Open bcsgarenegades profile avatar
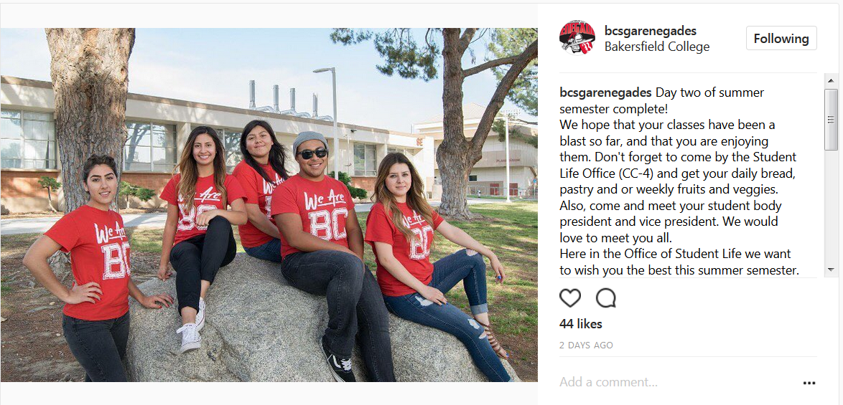 pos(577,37)
